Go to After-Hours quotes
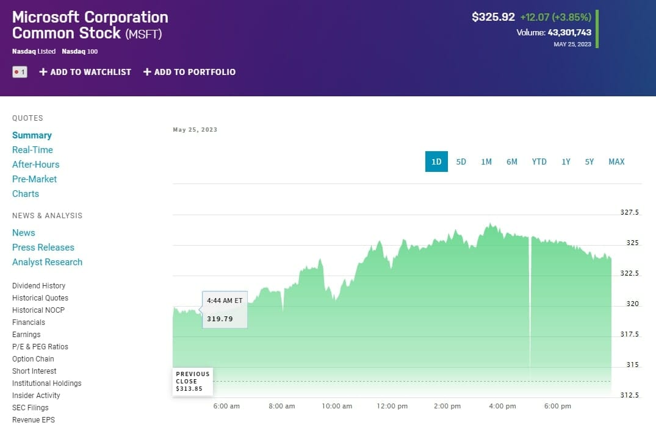 pos(35,165)
